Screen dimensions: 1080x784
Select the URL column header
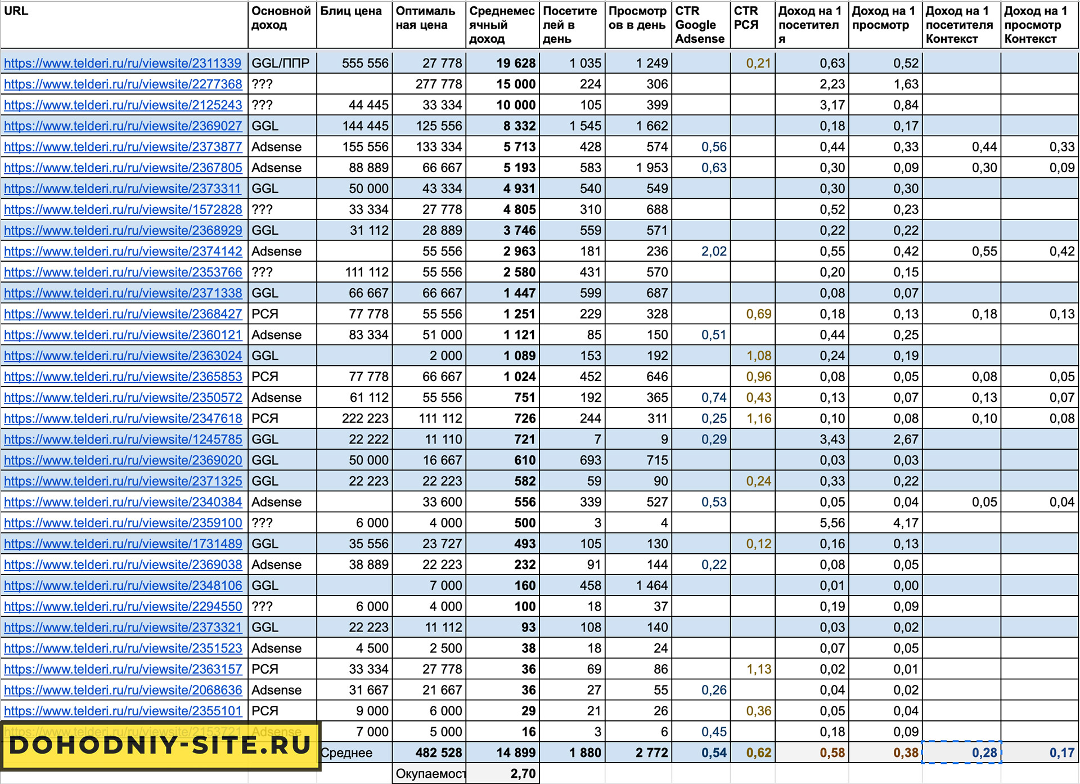(124, 25)
